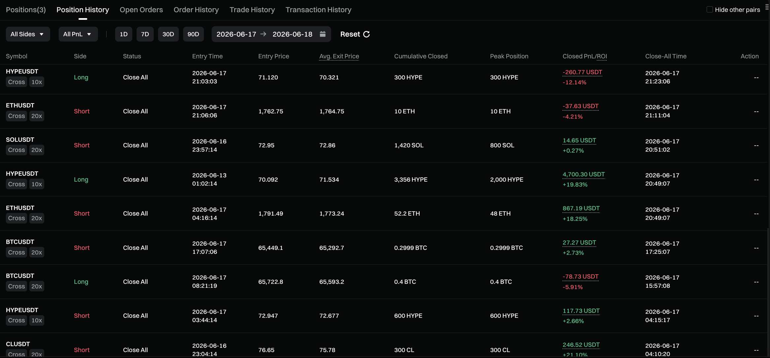The height and width of the screenshot is (358, 770).
Task: Expand the All Sides dropdown
Action: pos(28,34)
